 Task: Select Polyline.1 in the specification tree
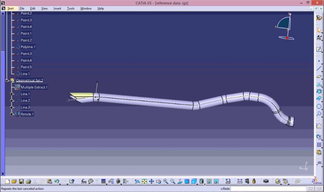click(28, 47)
